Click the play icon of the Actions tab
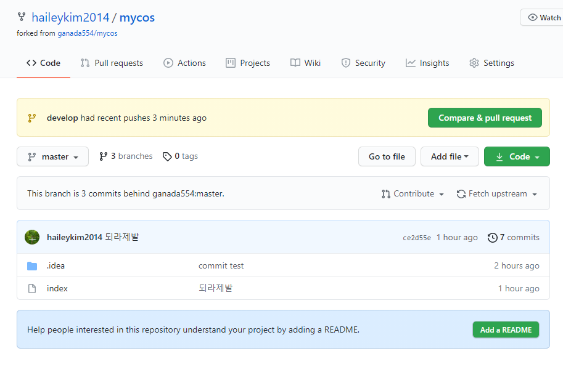This screenshot has width=563, height=372. click(168, 63)
